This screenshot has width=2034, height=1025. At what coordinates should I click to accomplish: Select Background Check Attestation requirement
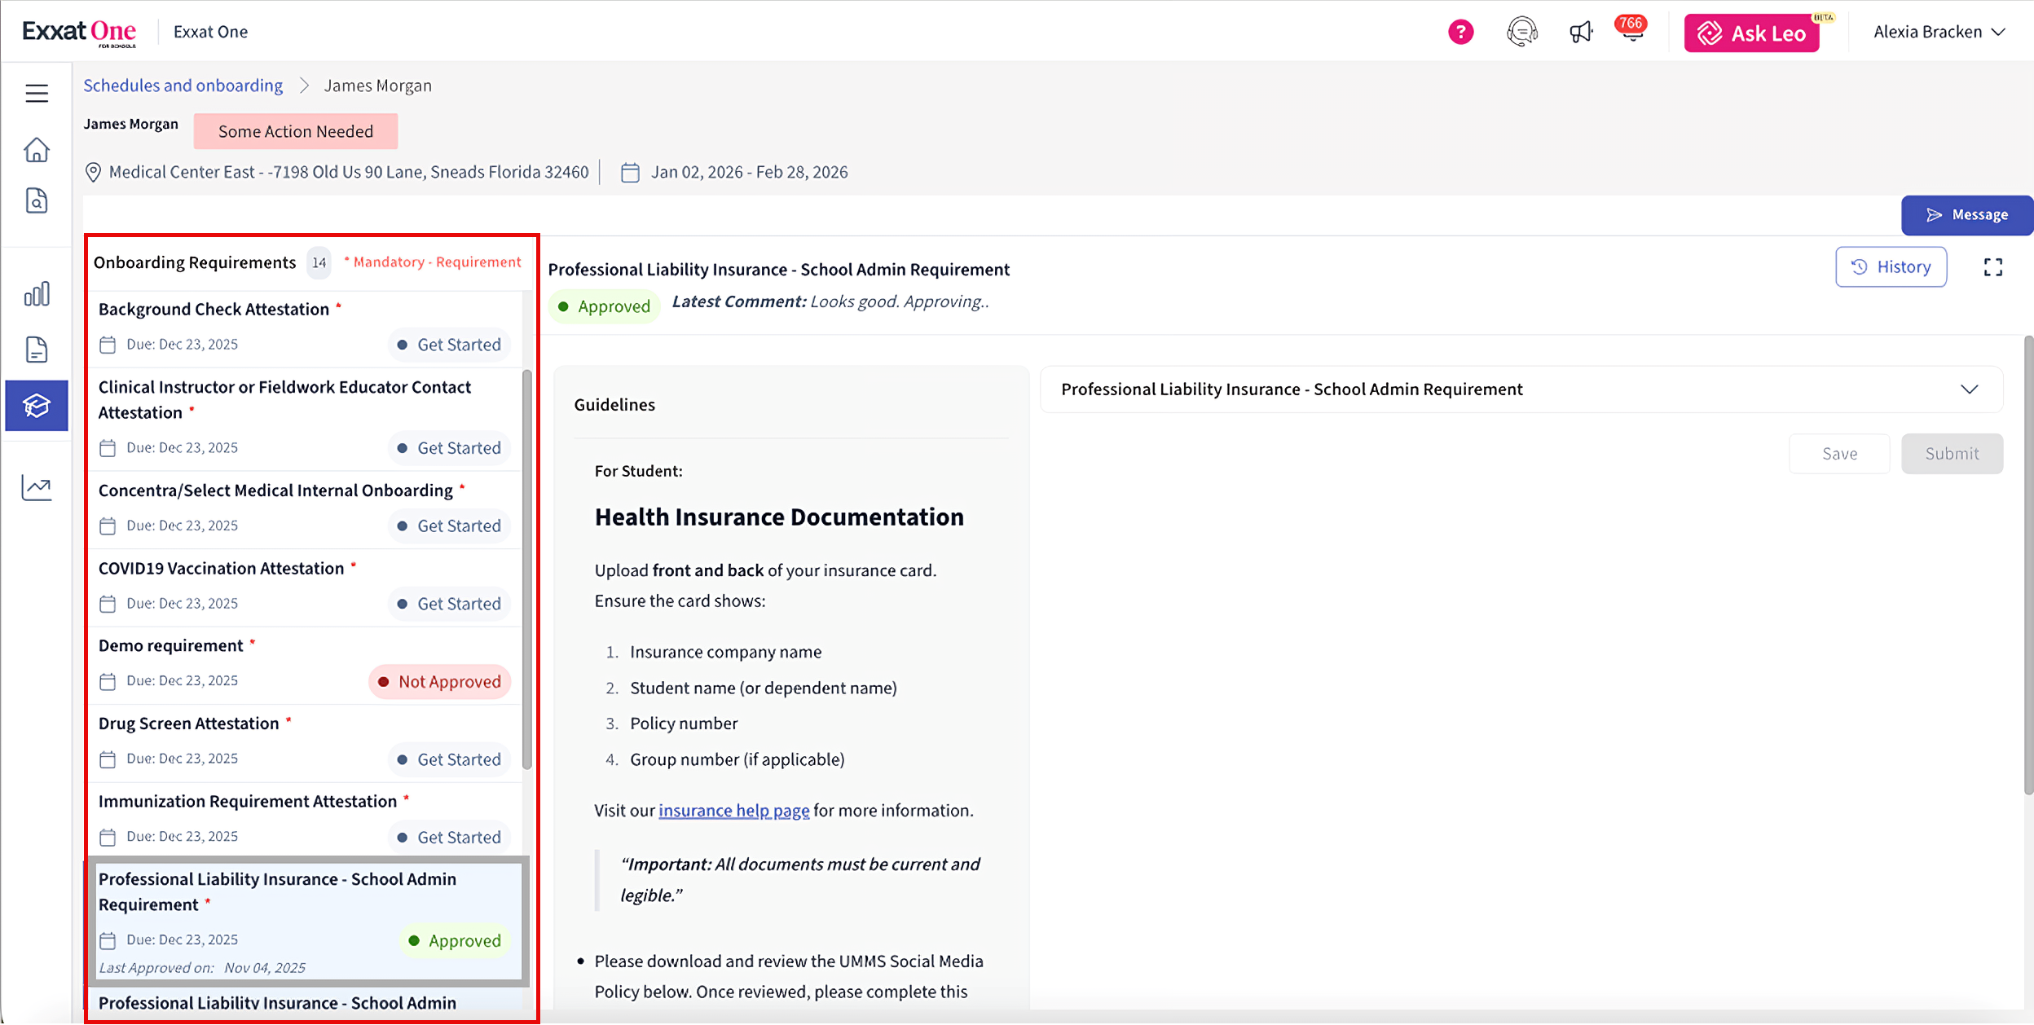(x=214, y=310)
